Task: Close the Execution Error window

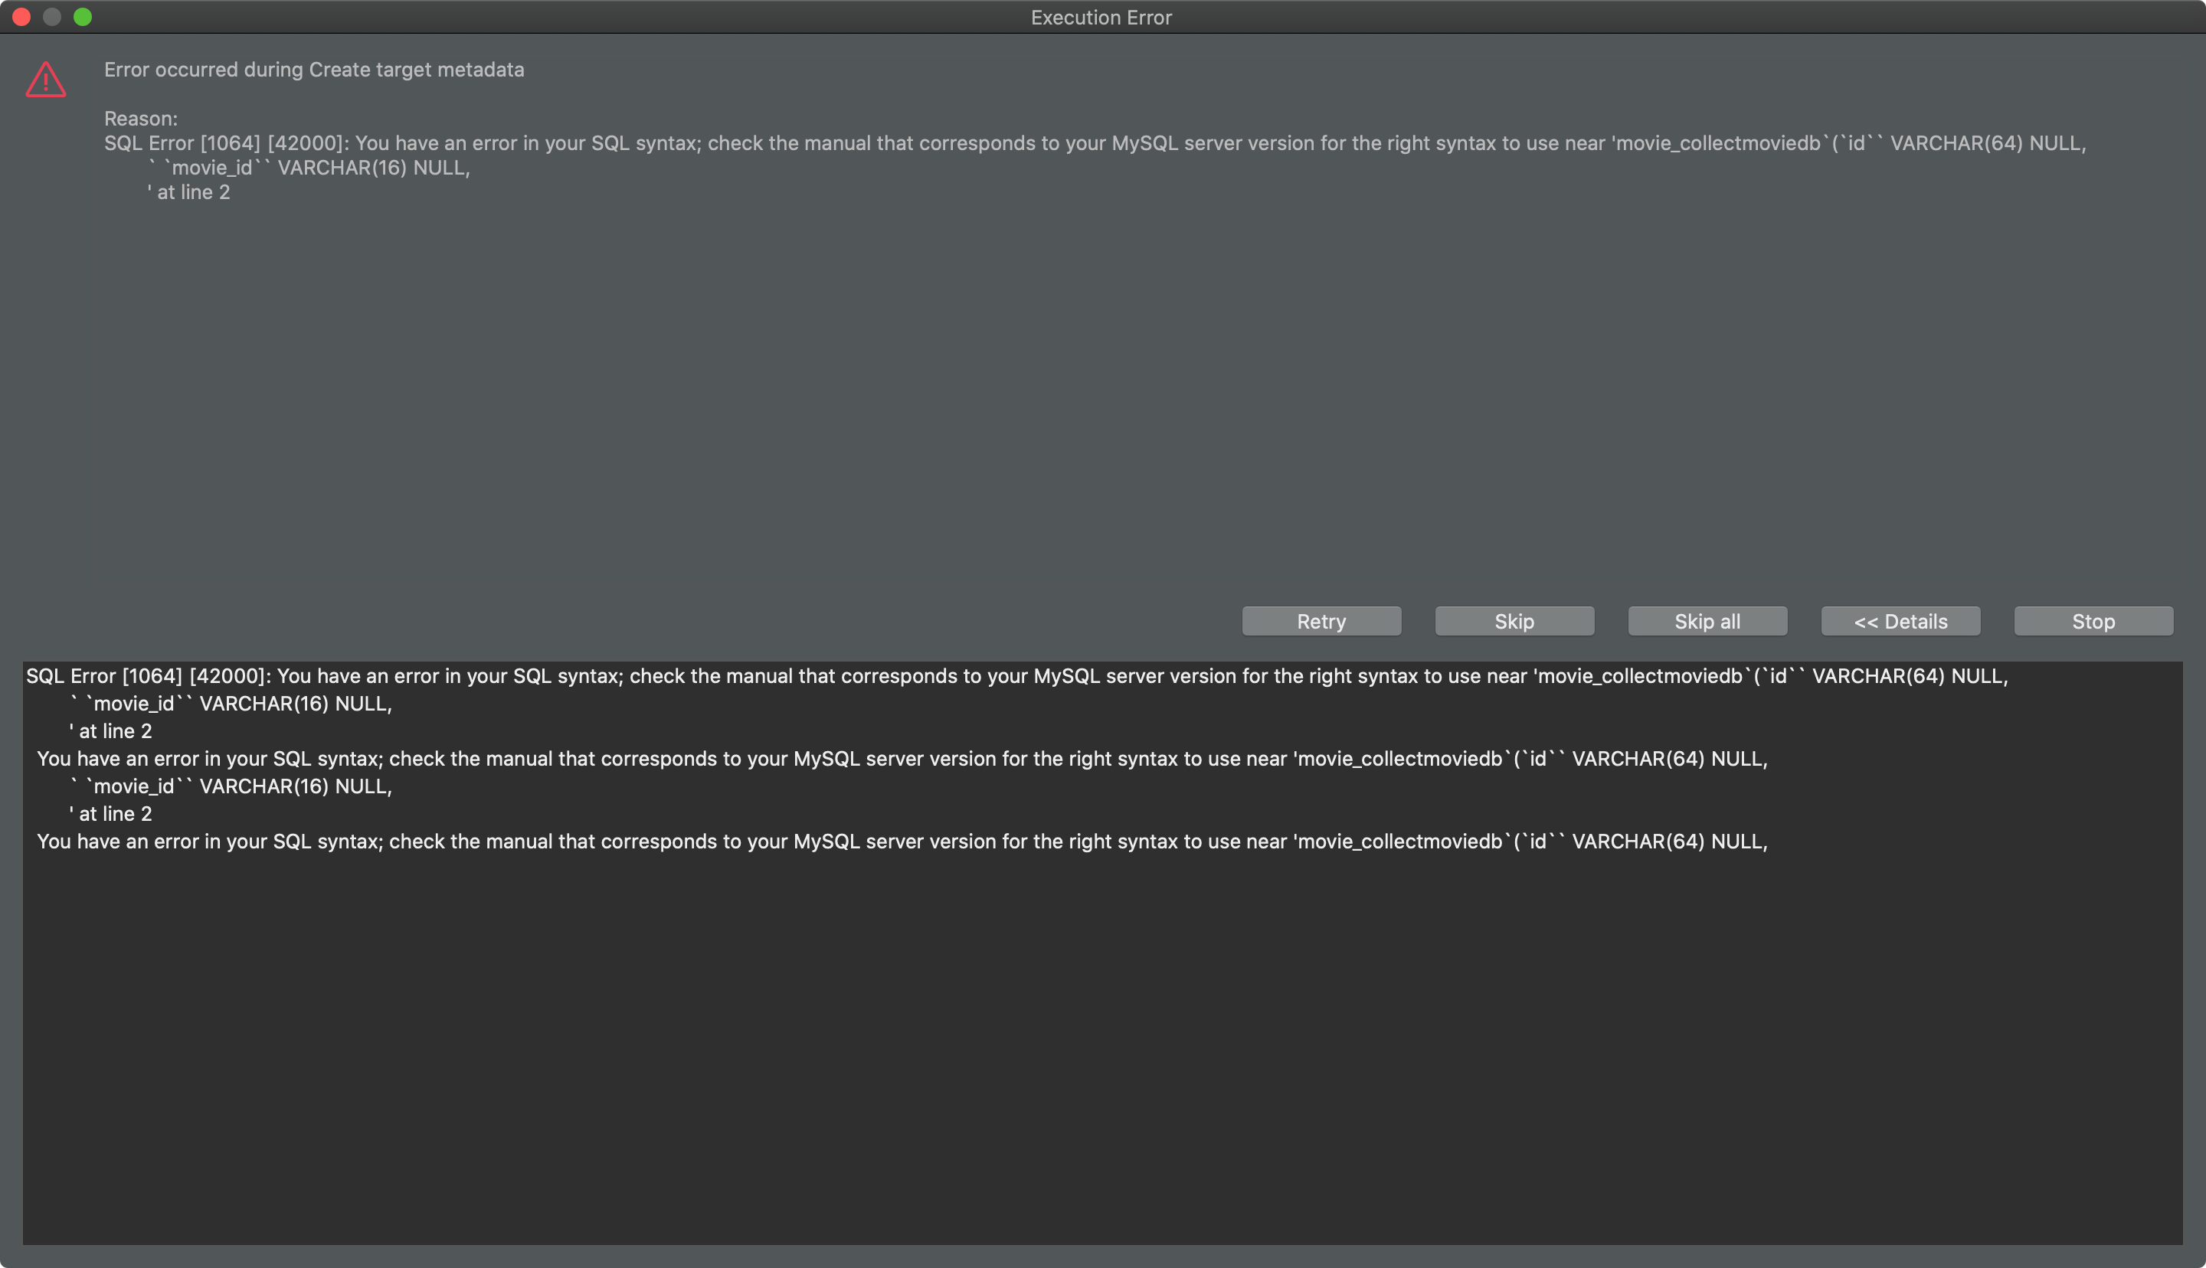Action: [21, 17]
